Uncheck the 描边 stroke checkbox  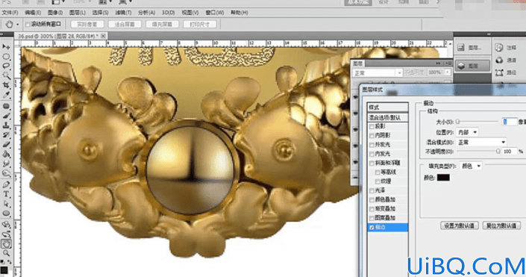click(x=372, y=227)
